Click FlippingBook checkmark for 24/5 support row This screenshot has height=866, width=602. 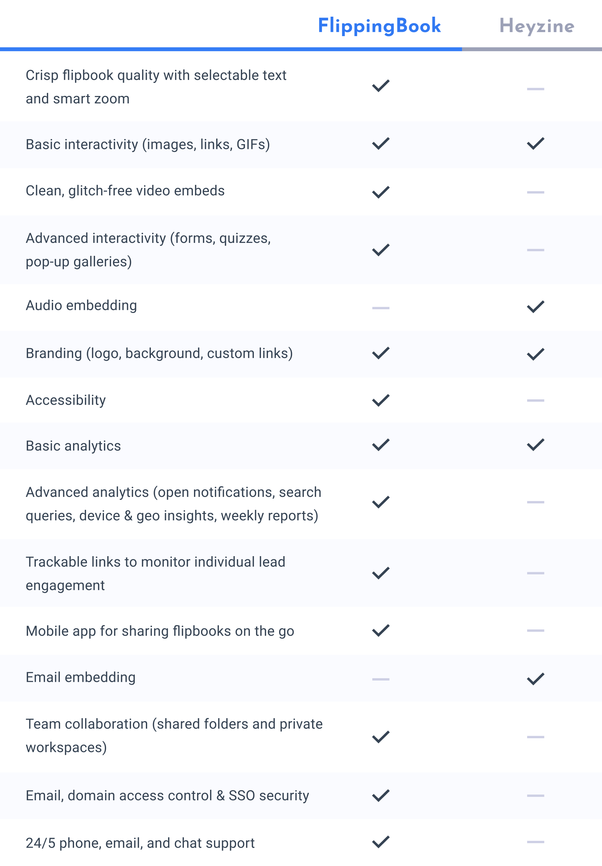tap(381, 842)
